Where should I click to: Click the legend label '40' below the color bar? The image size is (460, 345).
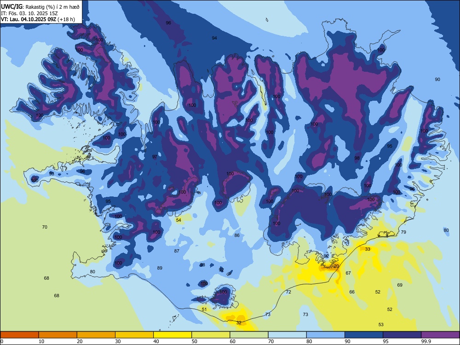coord(156,341)
